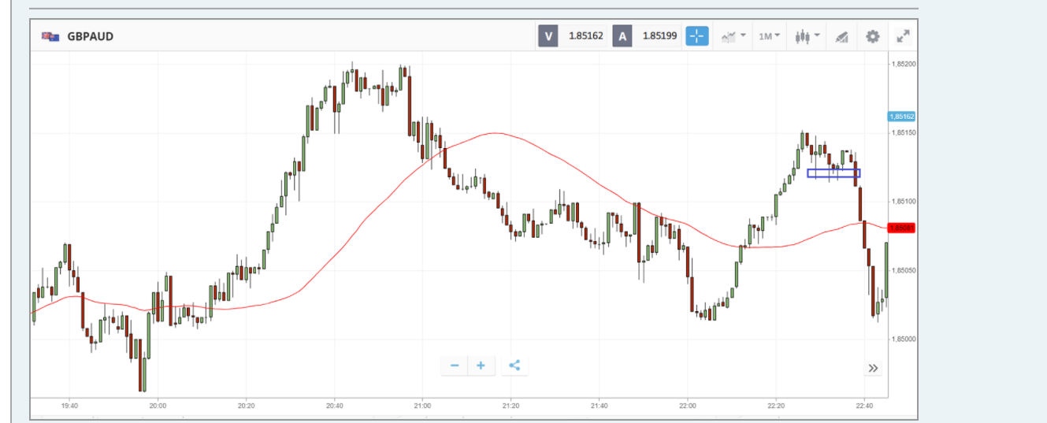
Task: Click the GBPAUD flag icon
Action: pos(51,36)
